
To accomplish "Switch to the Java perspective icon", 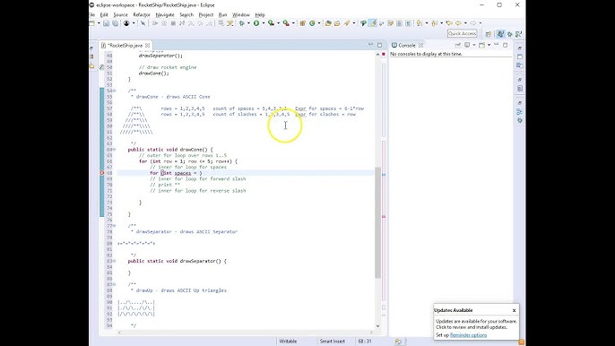I will coord(500,34).
